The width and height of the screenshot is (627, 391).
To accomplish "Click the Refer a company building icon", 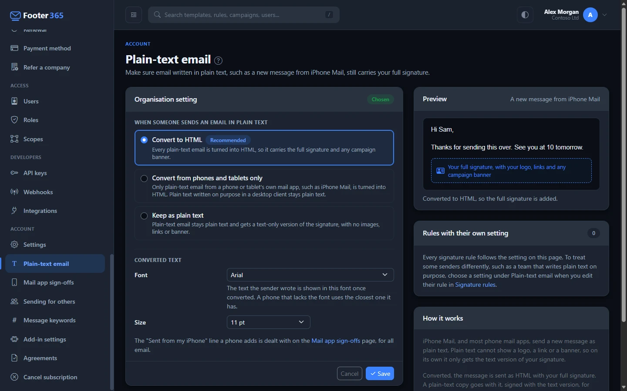I will [14, 67].
